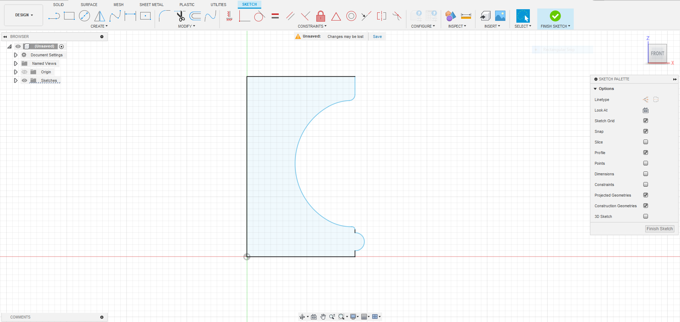Toggle visibility eye of Sketches folder

point(24,80)
